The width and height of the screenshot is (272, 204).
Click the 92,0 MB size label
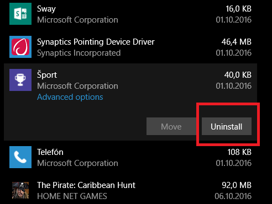(x=237, y=185)
